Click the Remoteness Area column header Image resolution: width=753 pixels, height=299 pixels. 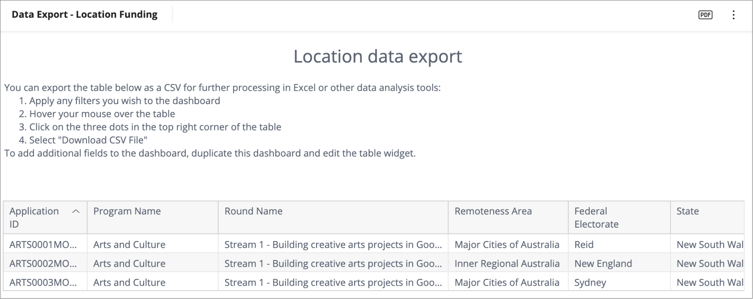pyautogui.click(x=493, y=211)
